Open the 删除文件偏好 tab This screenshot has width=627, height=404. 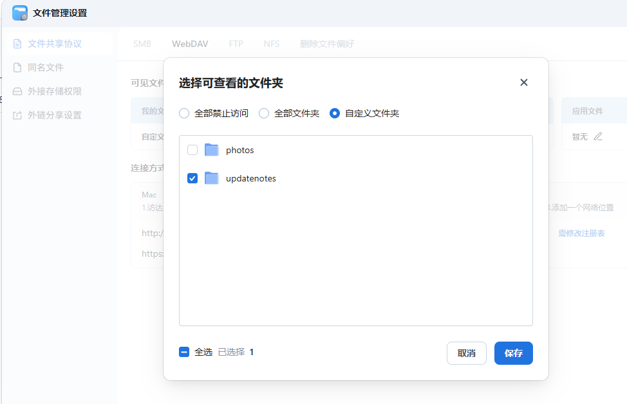coord(327,44)
